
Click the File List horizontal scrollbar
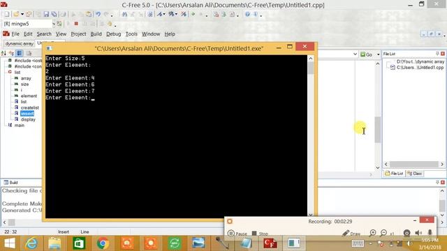(414, 165)
